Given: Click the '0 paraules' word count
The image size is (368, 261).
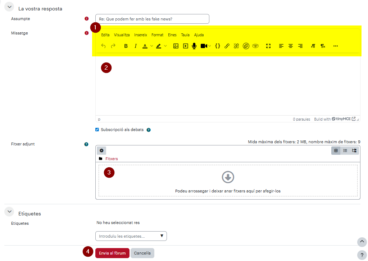Looking at the screenshot, I should (301, 119).
